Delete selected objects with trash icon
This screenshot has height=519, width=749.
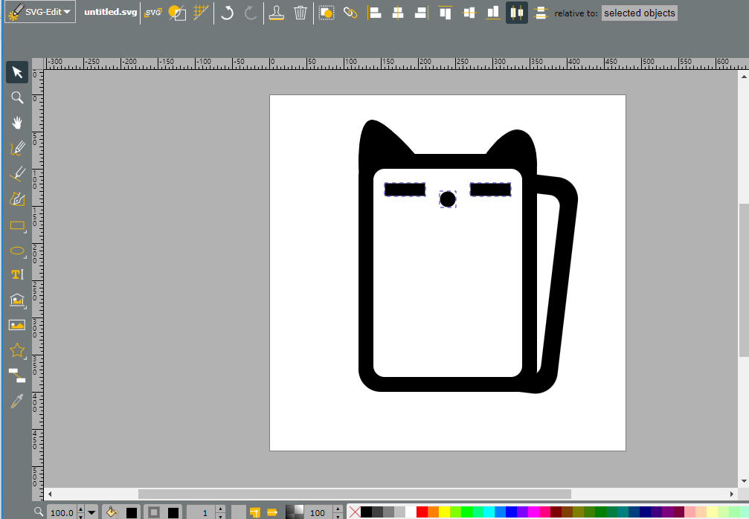[300, 13]
